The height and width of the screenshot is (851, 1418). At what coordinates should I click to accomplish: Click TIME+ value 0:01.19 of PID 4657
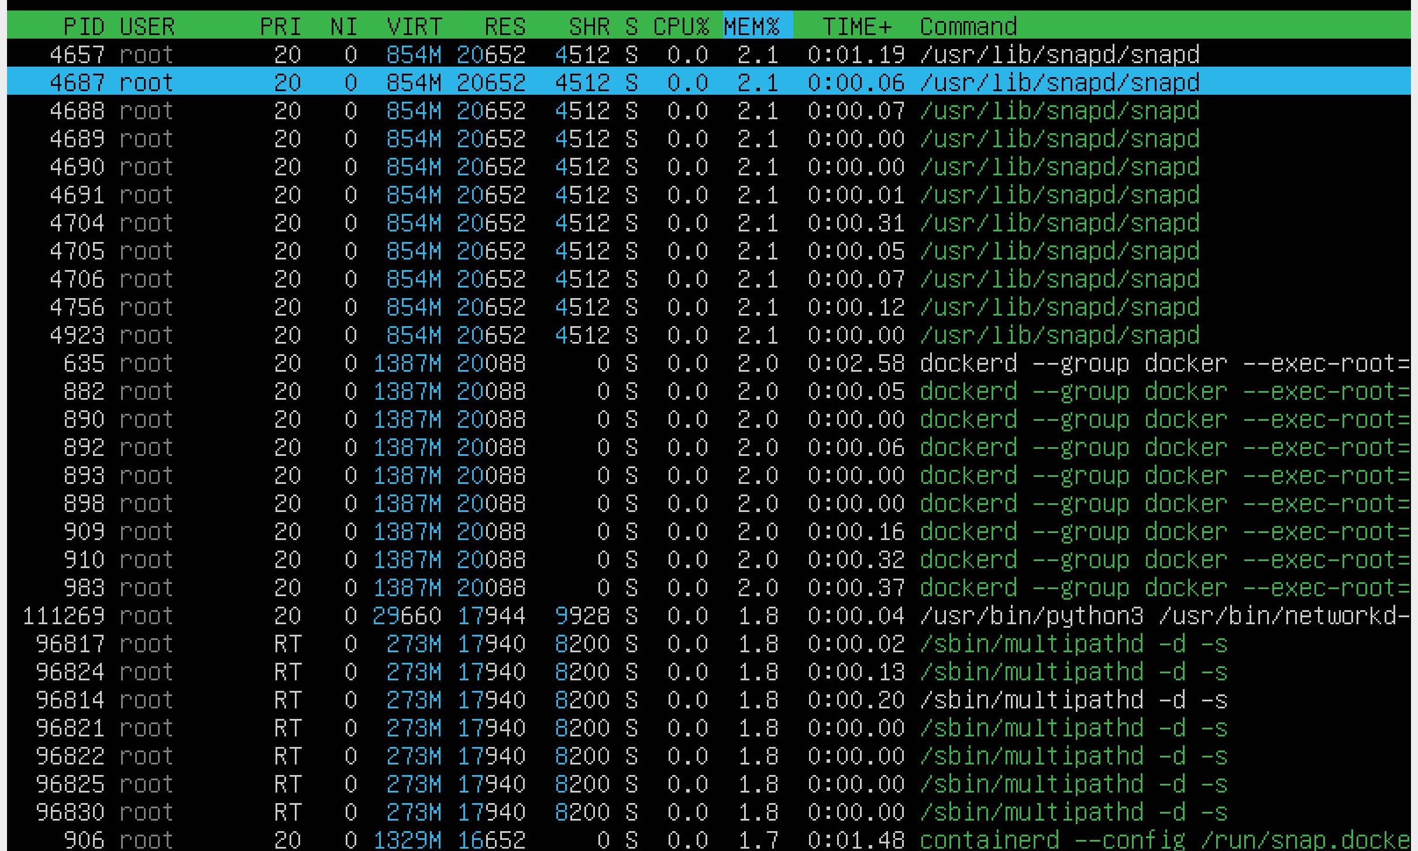tap(856, 54)
